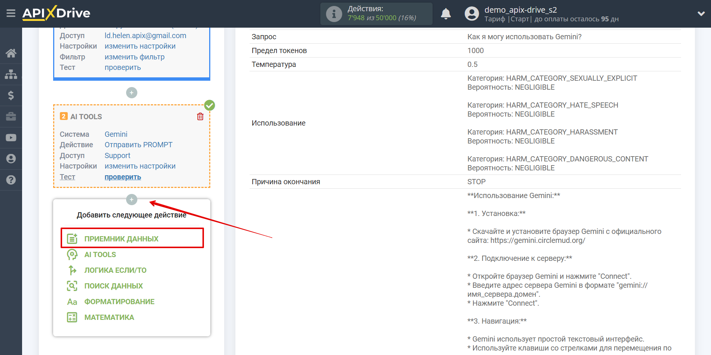This screenshot has height=355, width=711.
Task: Open the hamburger menu
Action: [x=11, y=13]
